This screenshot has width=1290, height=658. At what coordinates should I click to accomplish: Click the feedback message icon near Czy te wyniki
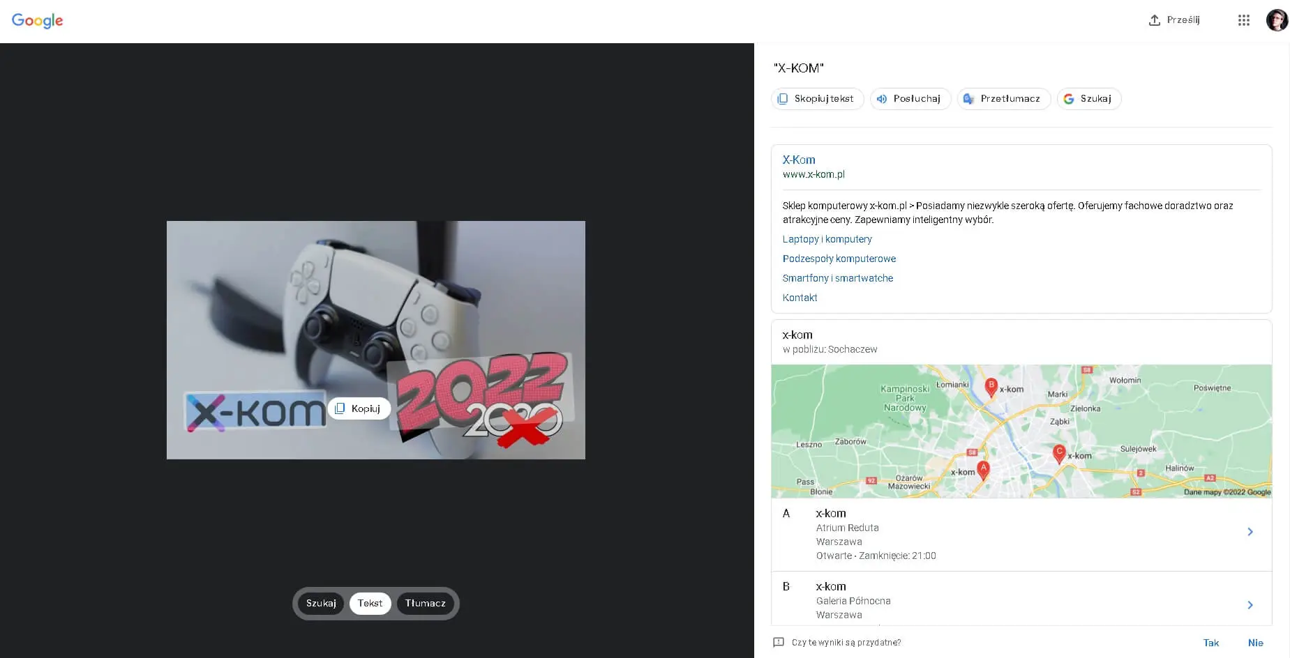point(779,641)
